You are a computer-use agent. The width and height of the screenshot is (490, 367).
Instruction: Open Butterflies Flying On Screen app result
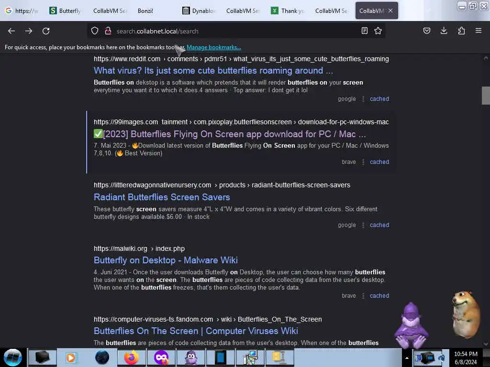coord(230,134)
